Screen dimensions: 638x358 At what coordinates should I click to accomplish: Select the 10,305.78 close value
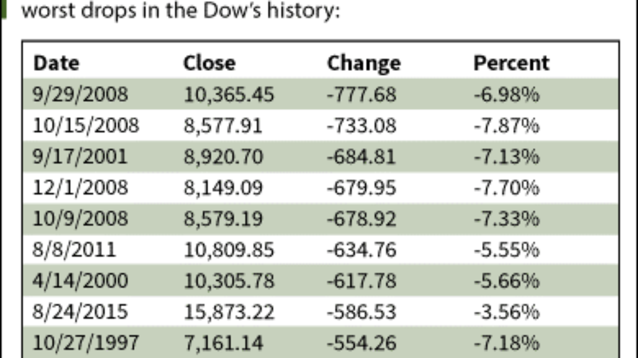[x=229, y=281]
